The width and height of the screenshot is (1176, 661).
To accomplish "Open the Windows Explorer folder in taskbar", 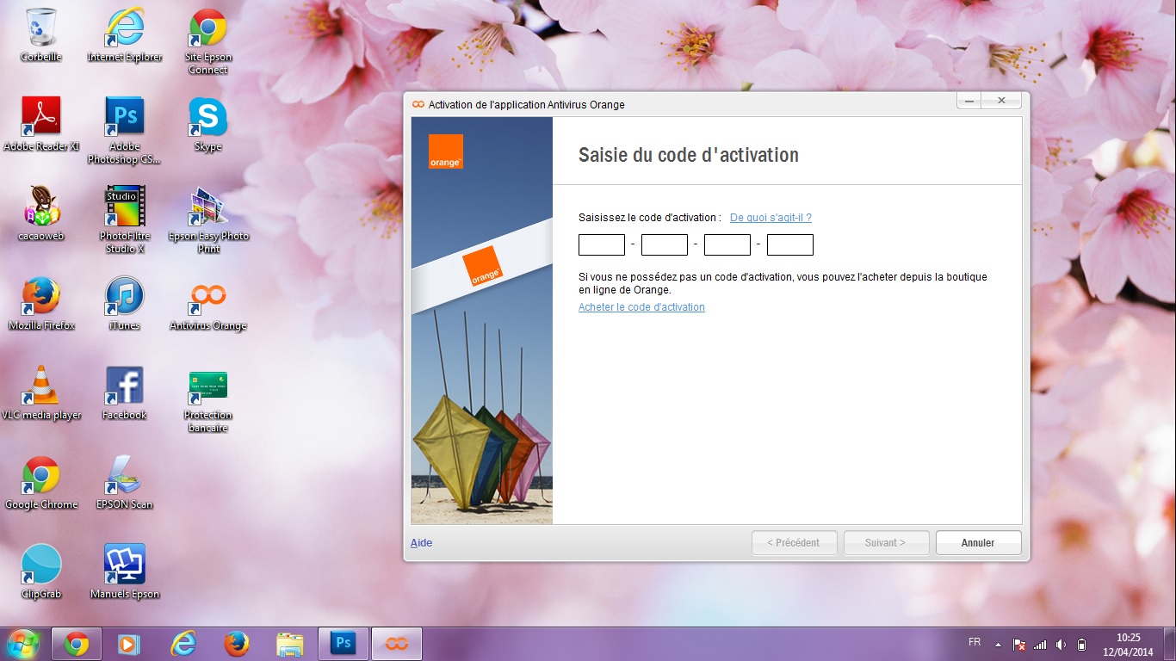I will click(x=289, y=643).
